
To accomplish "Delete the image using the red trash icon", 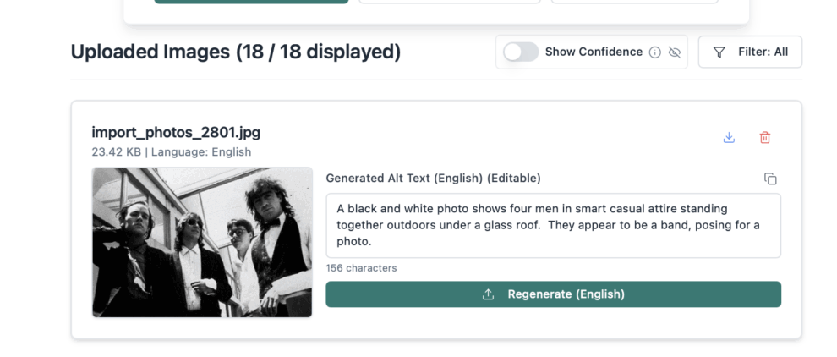I will (x=765, y=137).
